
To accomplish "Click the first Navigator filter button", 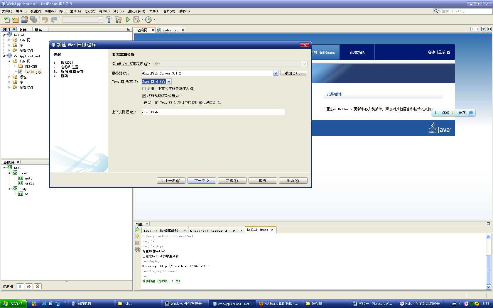I will (20, 286).
